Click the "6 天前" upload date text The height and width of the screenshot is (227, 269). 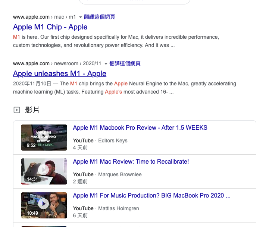click(x=80, y=215)
